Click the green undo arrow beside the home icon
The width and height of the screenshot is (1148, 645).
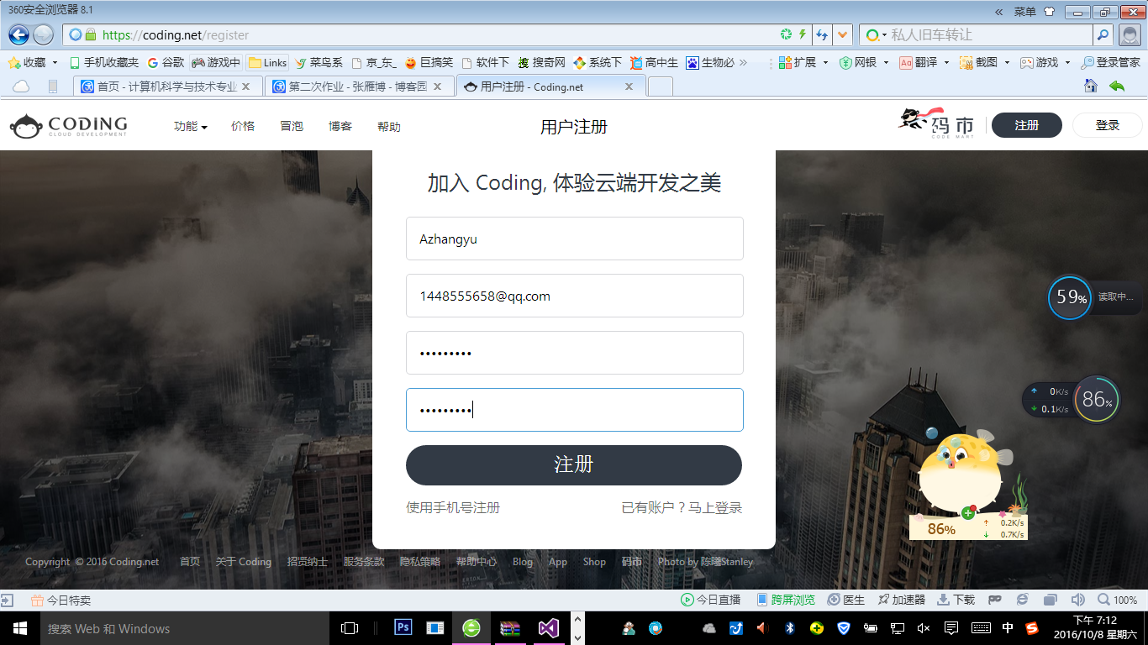click(x=1117, y=86)
